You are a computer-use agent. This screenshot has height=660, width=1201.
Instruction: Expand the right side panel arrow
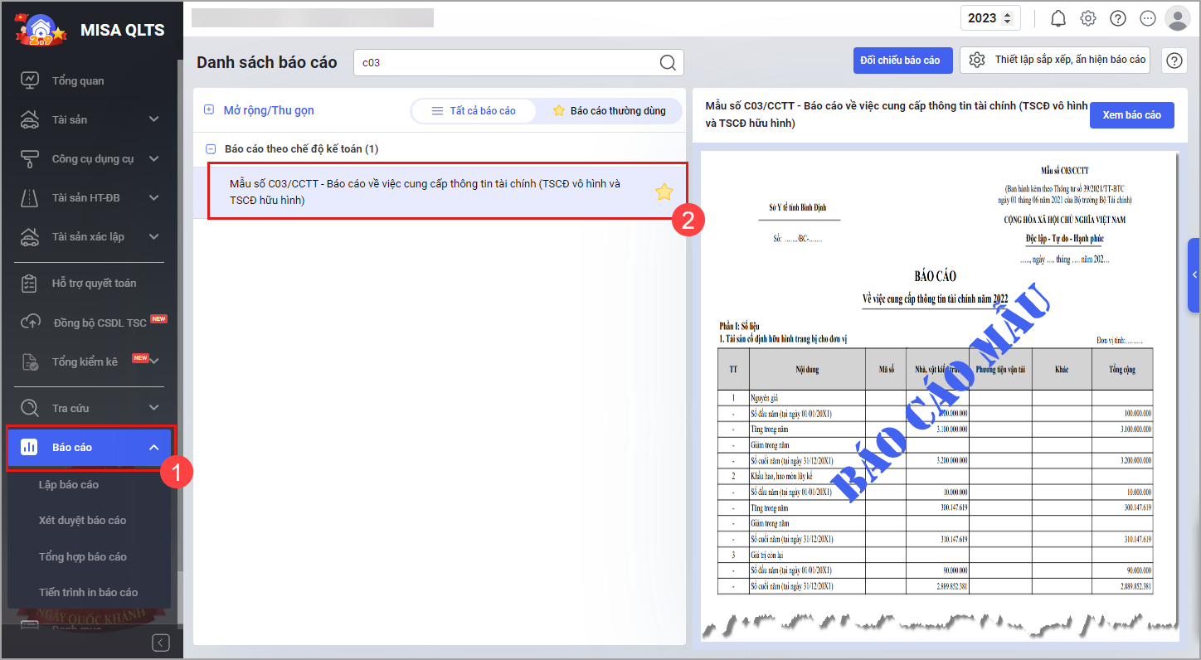pos(1194,274)
